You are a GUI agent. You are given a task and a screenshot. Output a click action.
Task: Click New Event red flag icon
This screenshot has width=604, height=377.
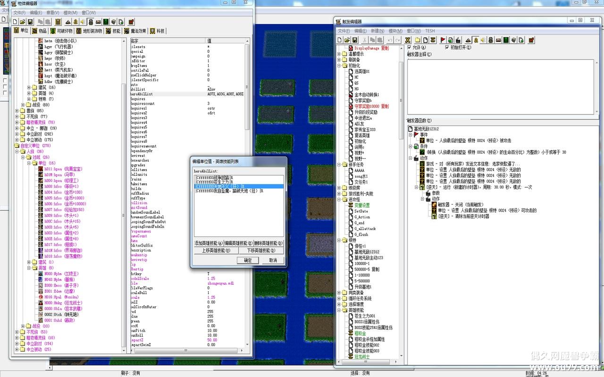443,40
